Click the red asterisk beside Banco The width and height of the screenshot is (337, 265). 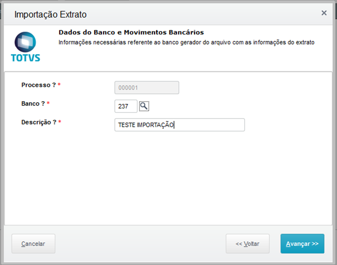49,104
